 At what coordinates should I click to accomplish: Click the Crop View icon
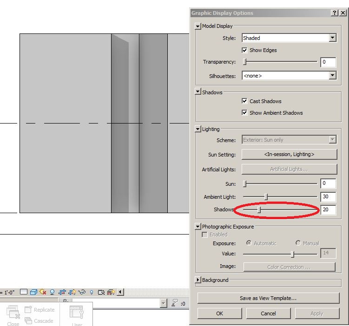click(x=62, y=292)
